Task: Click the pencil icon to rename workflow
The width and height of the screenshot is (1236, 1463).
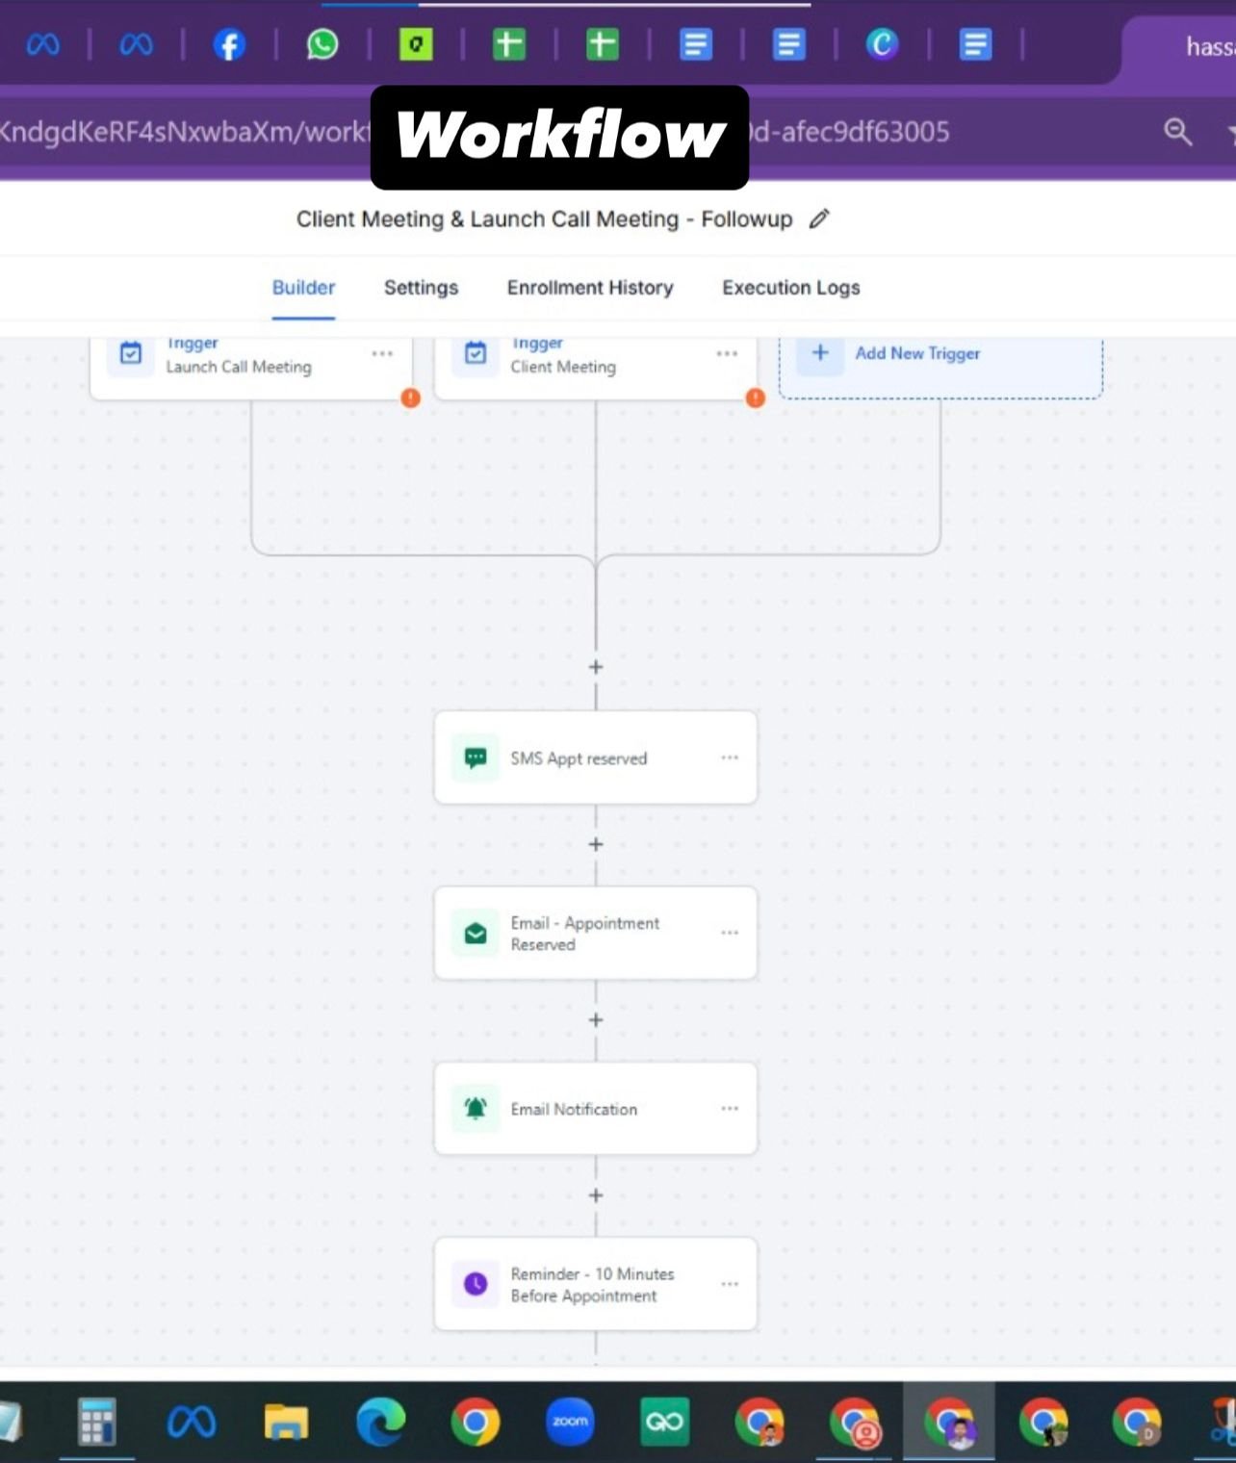Action: (818, 219)
